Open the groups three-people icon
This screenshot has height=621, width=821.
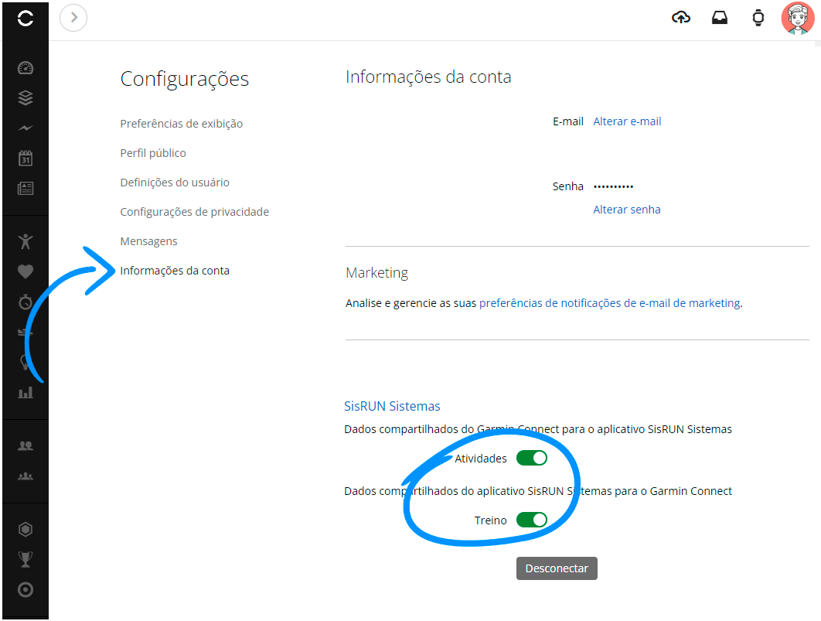(x=26, y=476)
